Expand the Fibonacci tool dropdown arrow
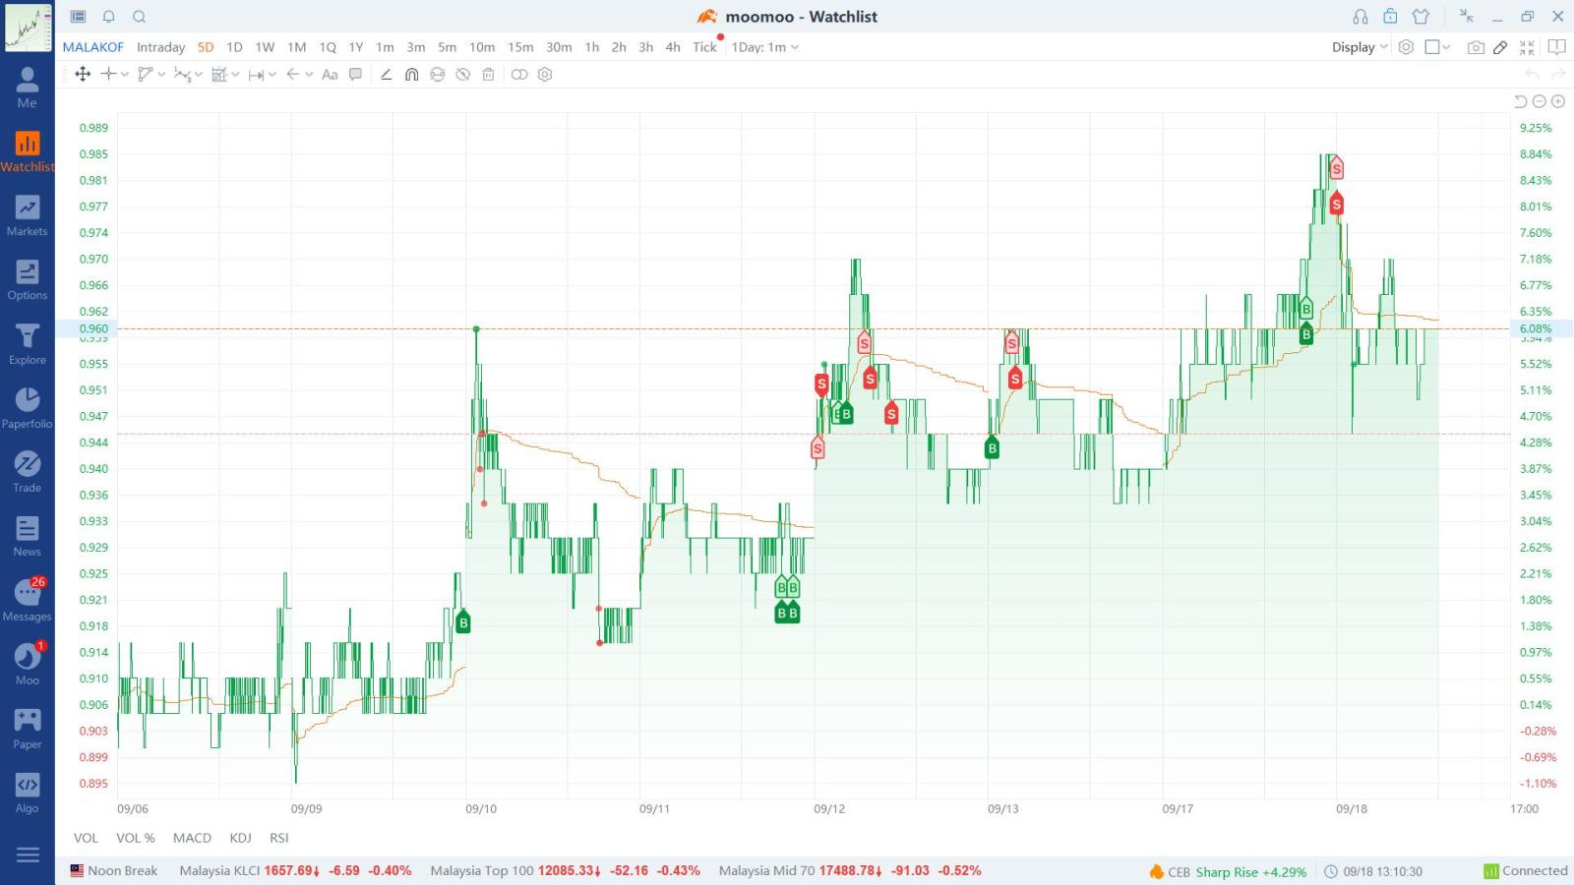1574x885 pixels. (235, 74)
